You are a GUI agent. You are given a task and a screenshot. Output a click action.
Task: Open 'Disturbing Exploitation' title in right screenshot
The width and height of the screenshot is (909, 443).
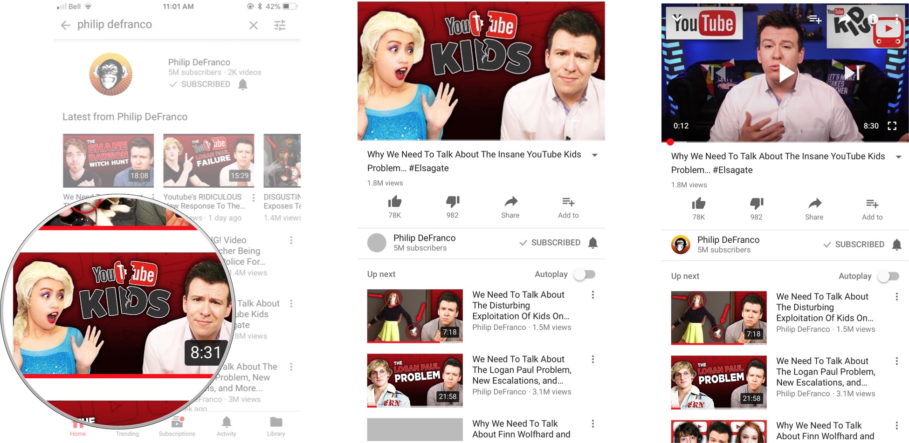click(x=825, y=307)
